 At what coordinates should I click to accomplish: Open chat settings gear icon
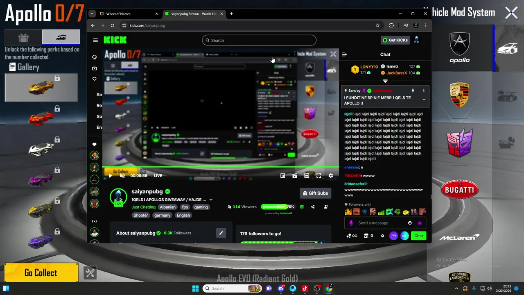click(x=383, y=236)
